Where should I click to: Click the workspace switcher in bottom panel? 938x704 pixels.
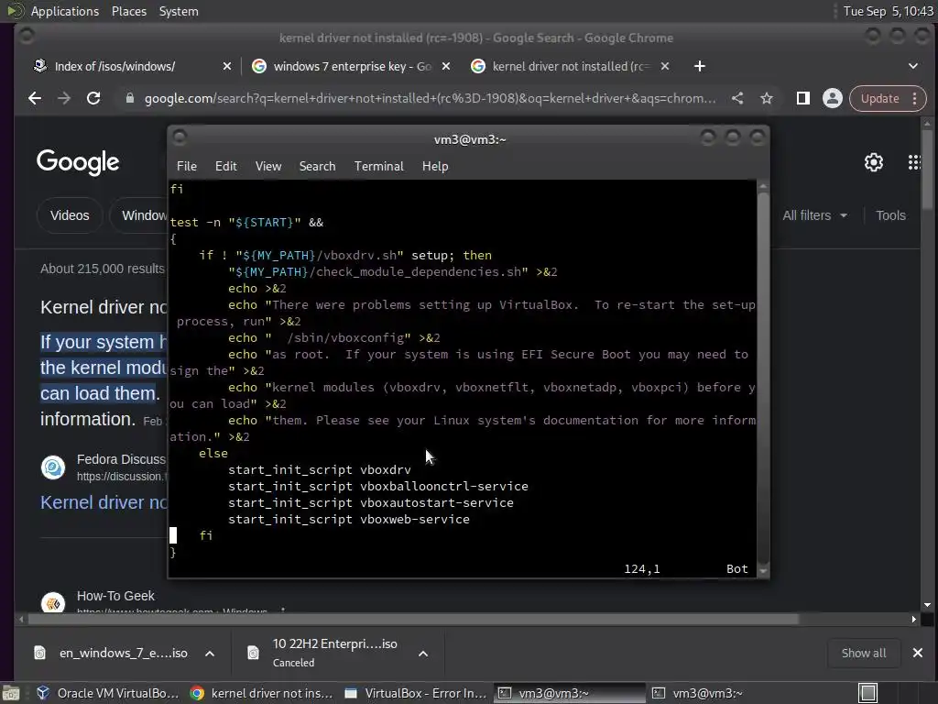tap(868, 693)
